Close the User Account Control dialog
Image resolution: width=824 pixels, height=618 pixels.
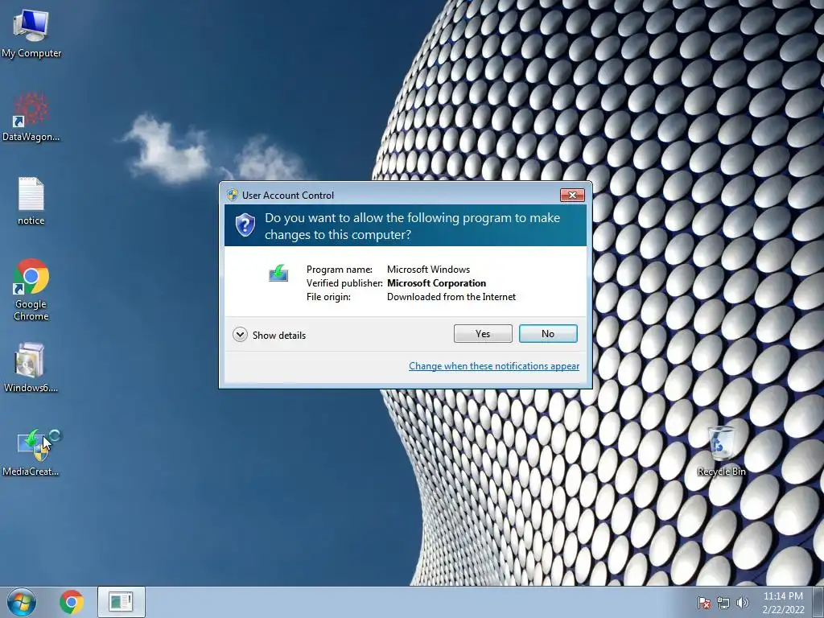pyautogui.click(x=572, y=195)
